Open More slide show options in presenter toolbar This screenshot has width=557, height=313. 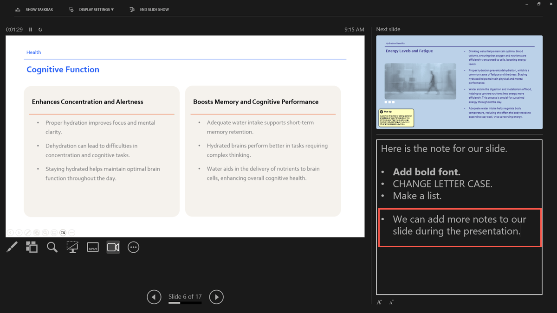[134, 247]
